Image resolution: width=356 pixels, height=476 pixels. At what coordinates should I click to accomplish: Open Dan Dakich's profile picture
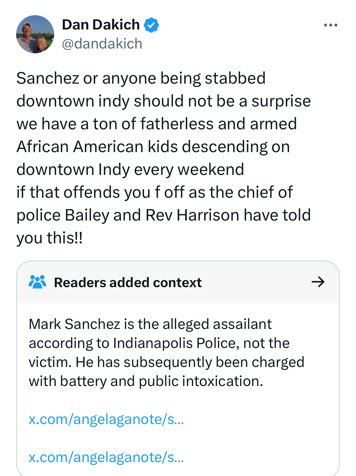(x=35, y=34)
